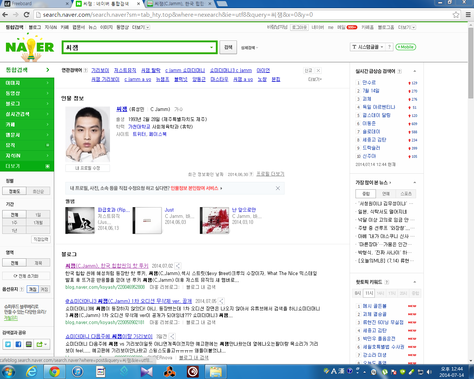Viewport: 474px width, 379px height.
Task: Click the 씨잼 search input field
Action: point(136,48)
